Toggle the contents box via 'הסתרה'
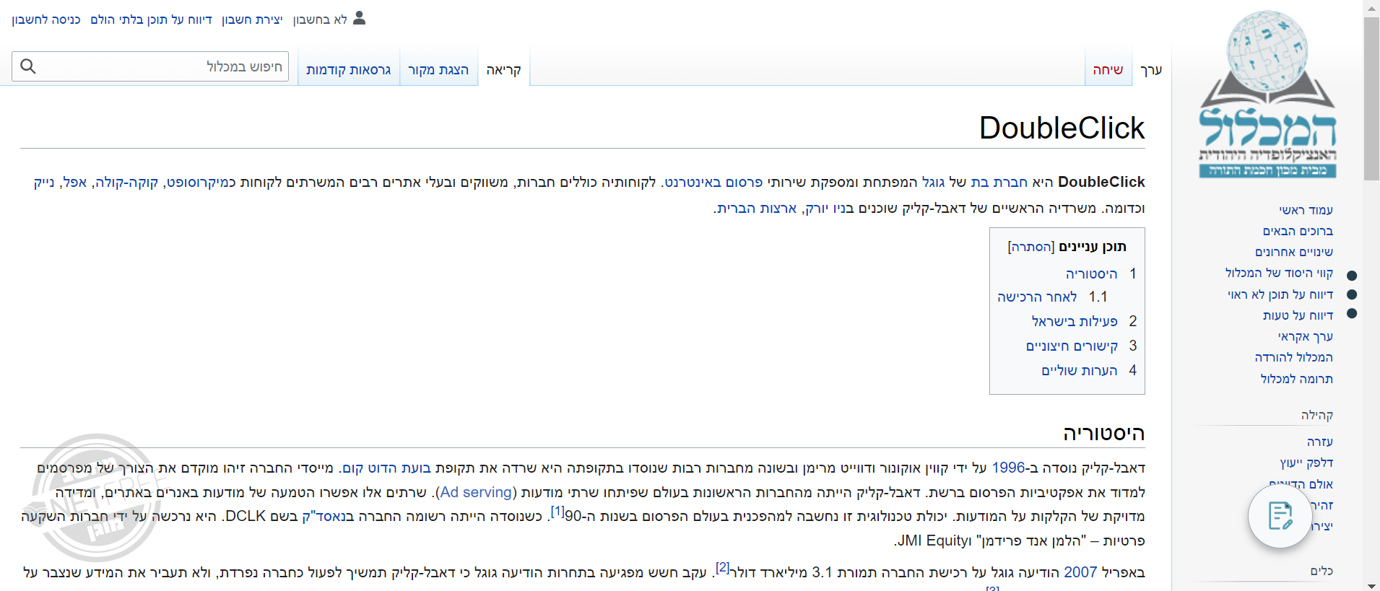Viewport: 1380px width, 591px height. tap(1031, 247)
